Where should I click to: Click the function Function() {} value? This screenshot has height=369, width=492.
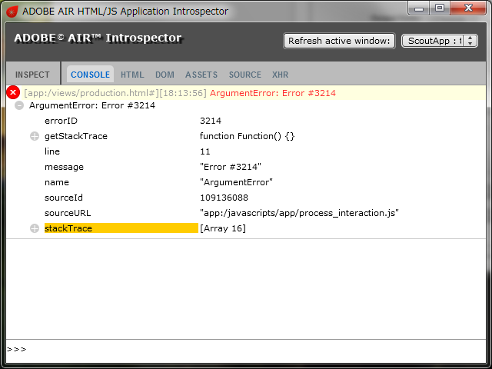248,136
